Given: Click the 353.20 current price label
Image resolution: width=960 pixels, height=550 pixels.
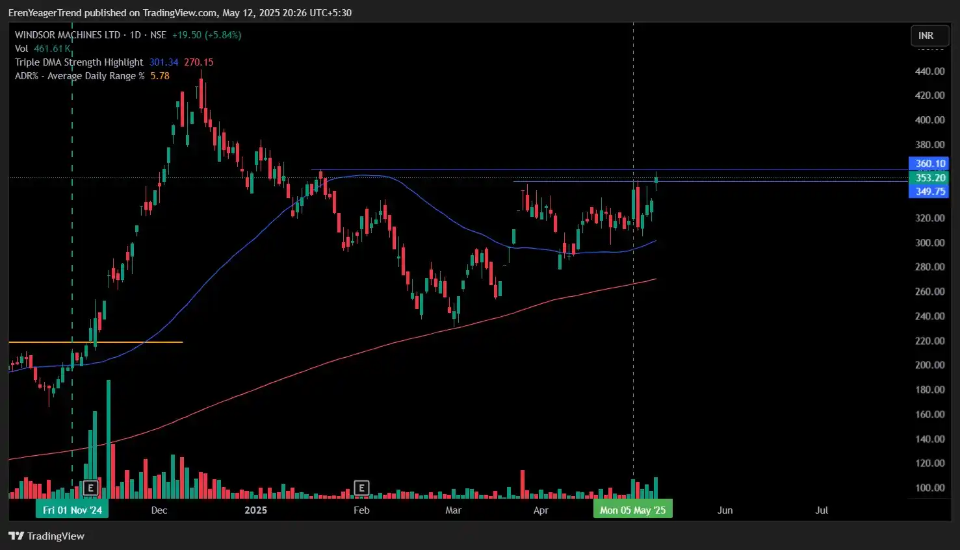Looking at the screenshot, I should click(929, 178).
